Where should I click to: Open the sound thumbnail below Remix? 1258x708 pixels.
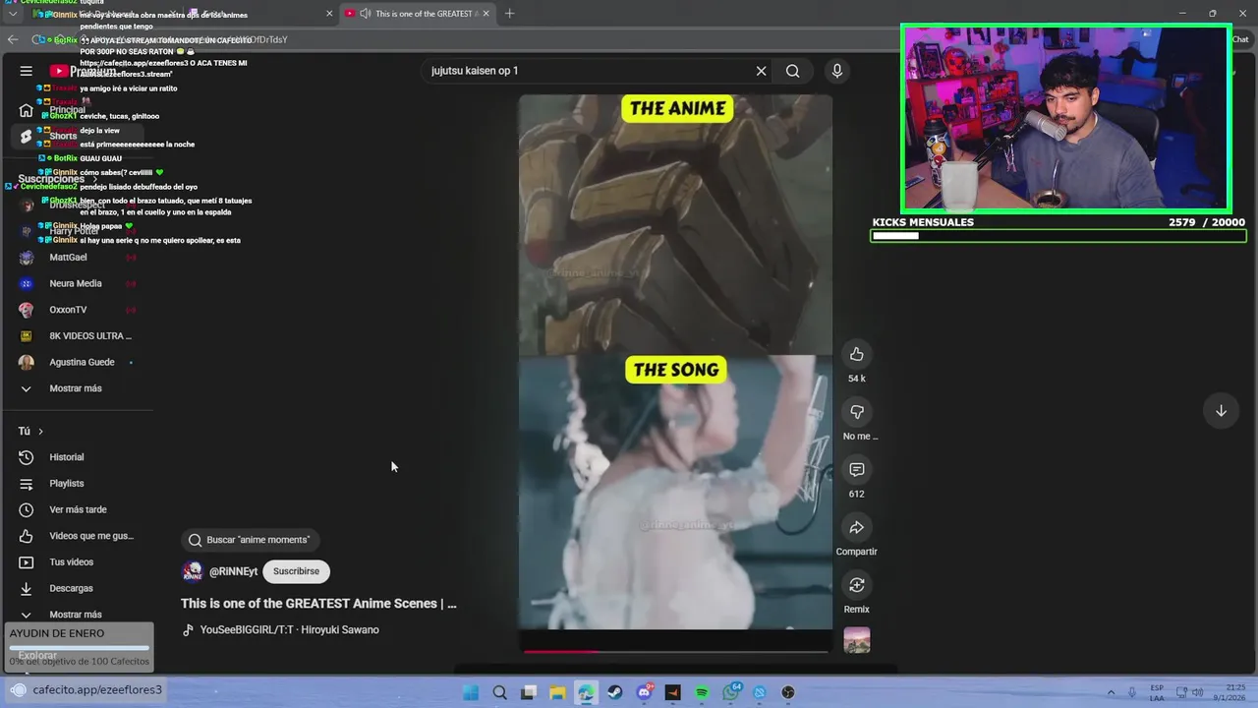857,640
